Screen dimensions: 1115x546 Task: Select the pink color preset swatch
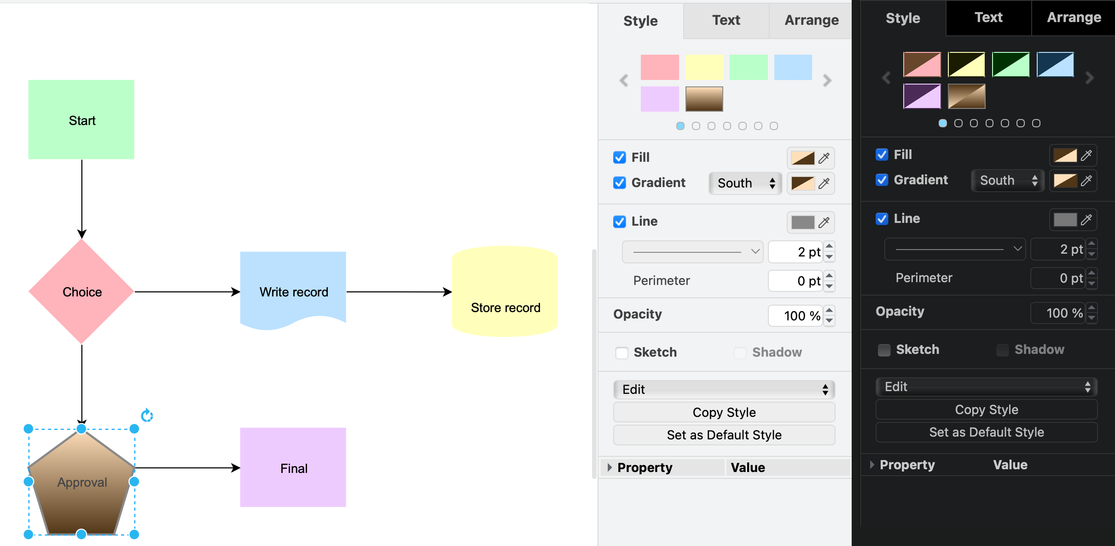[660, 67]
